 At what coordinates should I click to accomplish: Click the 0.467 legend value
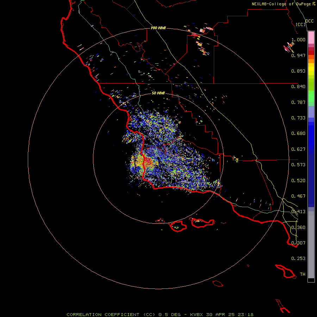(x=298, y=196)
